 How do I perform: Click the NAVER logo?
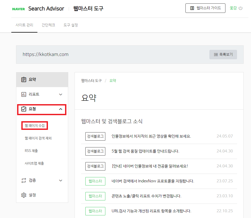(19, 9)
